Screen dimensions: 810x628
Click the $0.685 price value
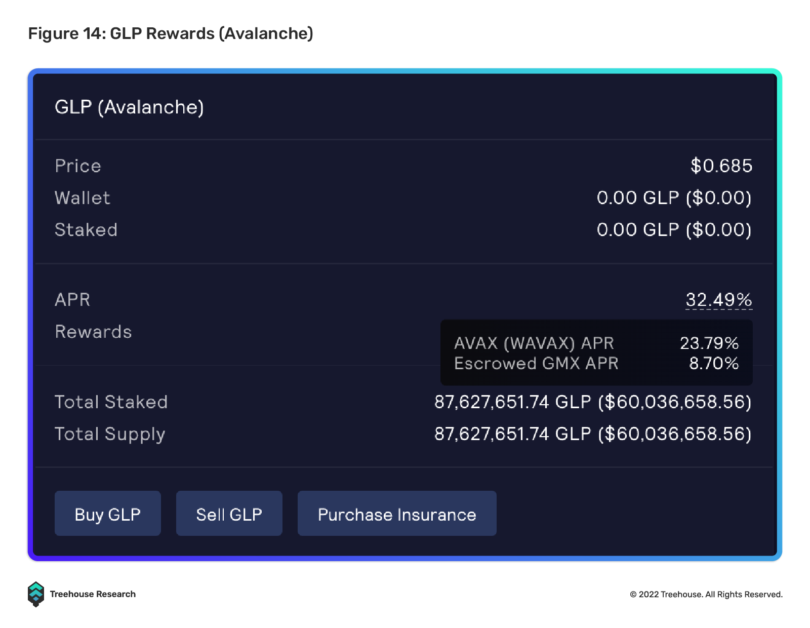pos(721,166)
